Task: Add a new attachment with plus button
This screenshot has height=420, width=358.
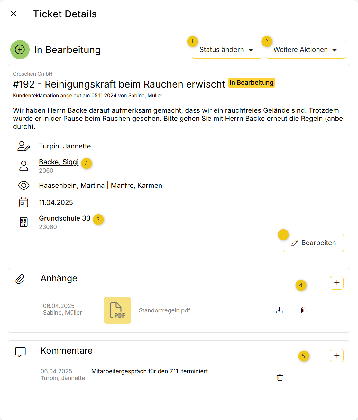Action: pyautogui.click(x=337, y=283)
